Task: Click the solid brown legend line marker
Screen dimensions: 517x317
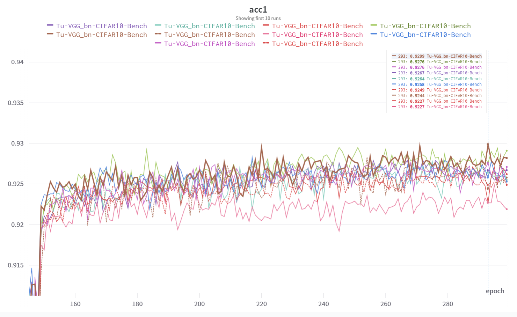Action: coord(50,35)
